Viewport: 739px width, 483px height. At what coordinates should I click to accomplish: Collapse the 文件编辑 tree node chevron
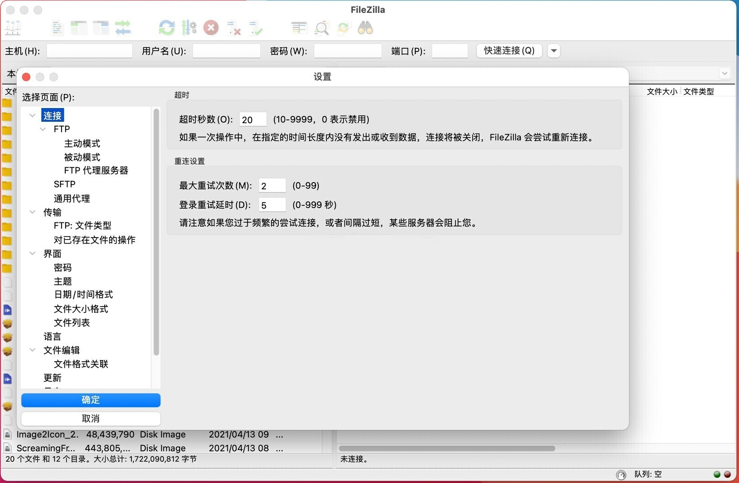pyautogui.click(x=33, y=350)
